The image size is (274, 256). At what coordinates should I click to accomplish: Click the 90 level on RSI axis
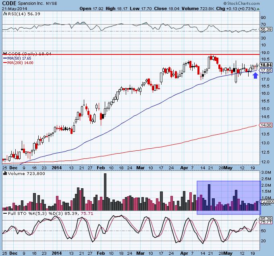point(264,17)
